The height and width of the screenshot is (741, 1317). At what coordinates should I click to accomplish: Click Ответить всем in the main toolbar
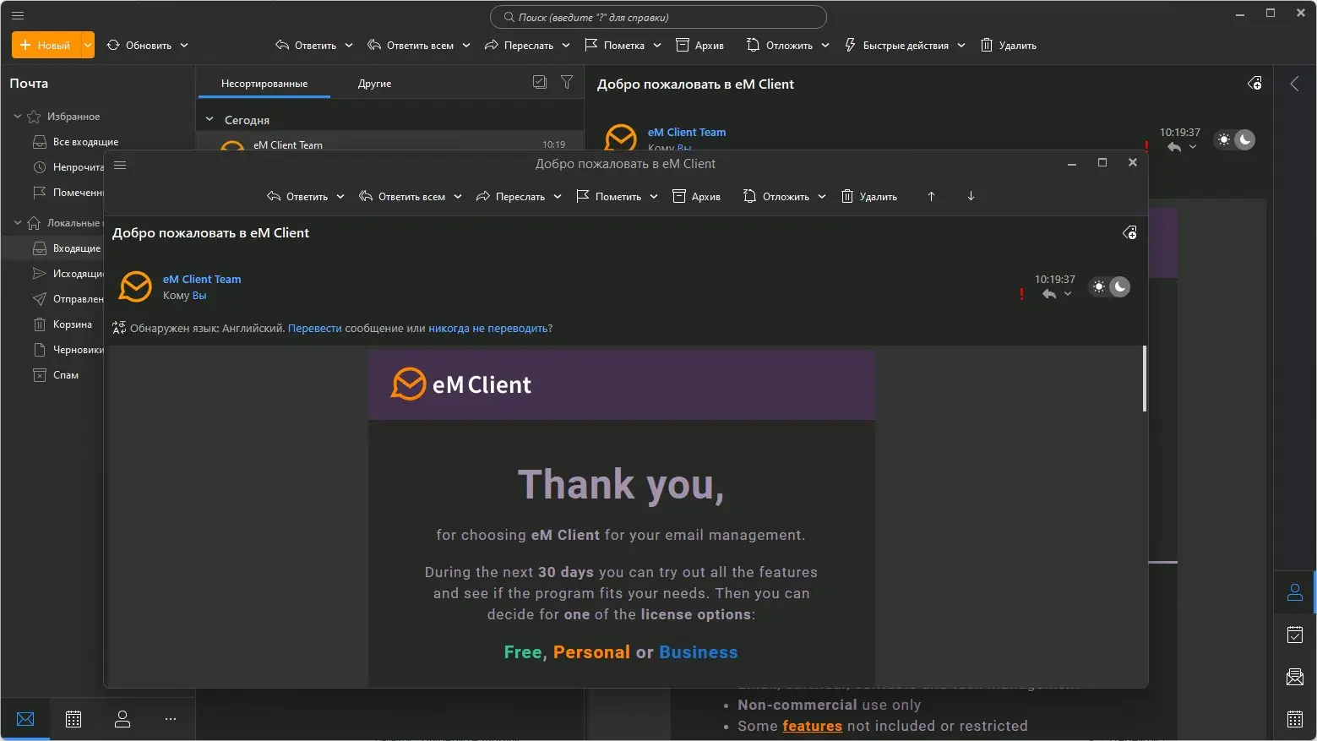[x=411, y=46]
